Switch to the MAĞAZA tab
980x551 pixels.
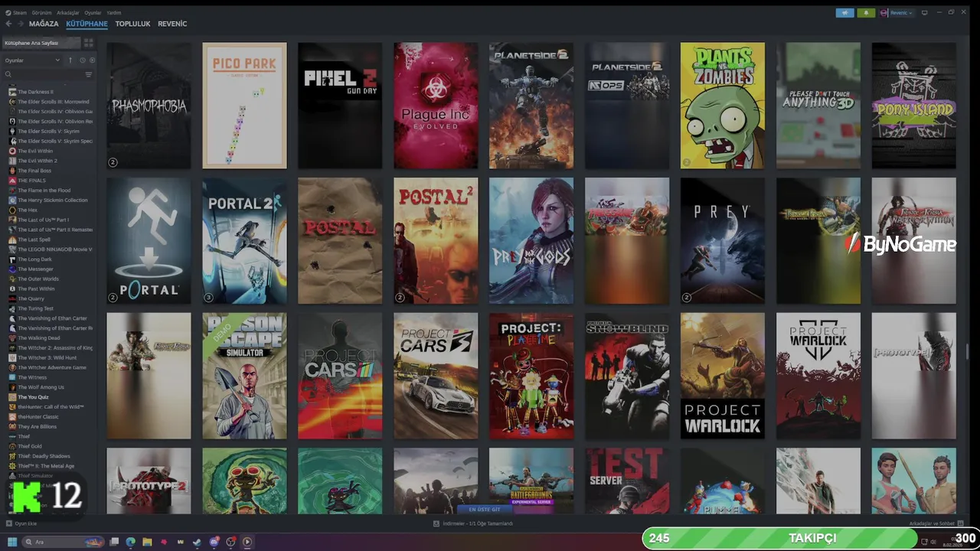(44, 24)
